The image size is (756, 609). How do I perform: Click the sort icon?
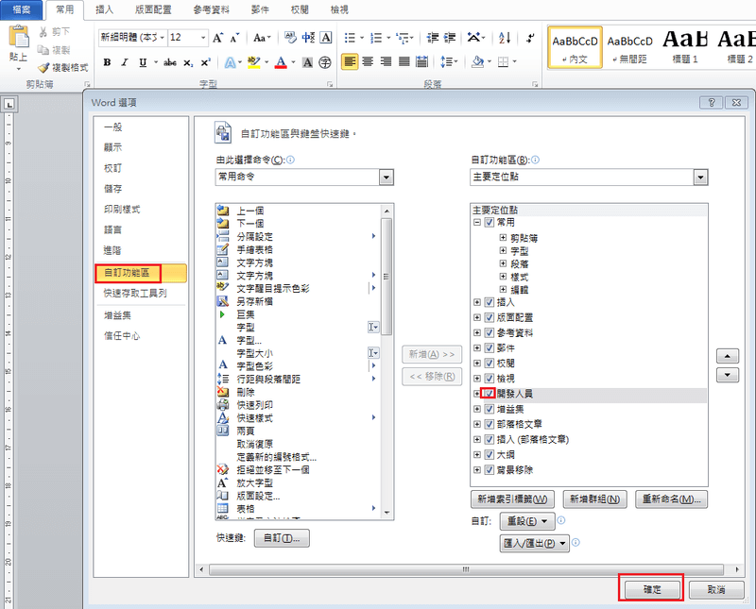click(505, 38)
